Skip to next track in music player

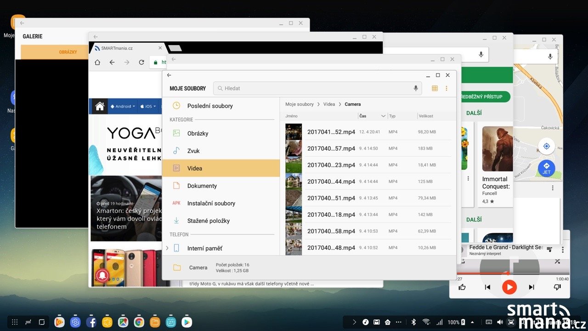click(531, 287)
